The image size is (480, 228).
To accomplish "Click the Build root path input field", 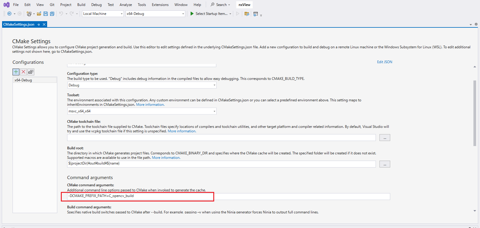I will 221,164.
